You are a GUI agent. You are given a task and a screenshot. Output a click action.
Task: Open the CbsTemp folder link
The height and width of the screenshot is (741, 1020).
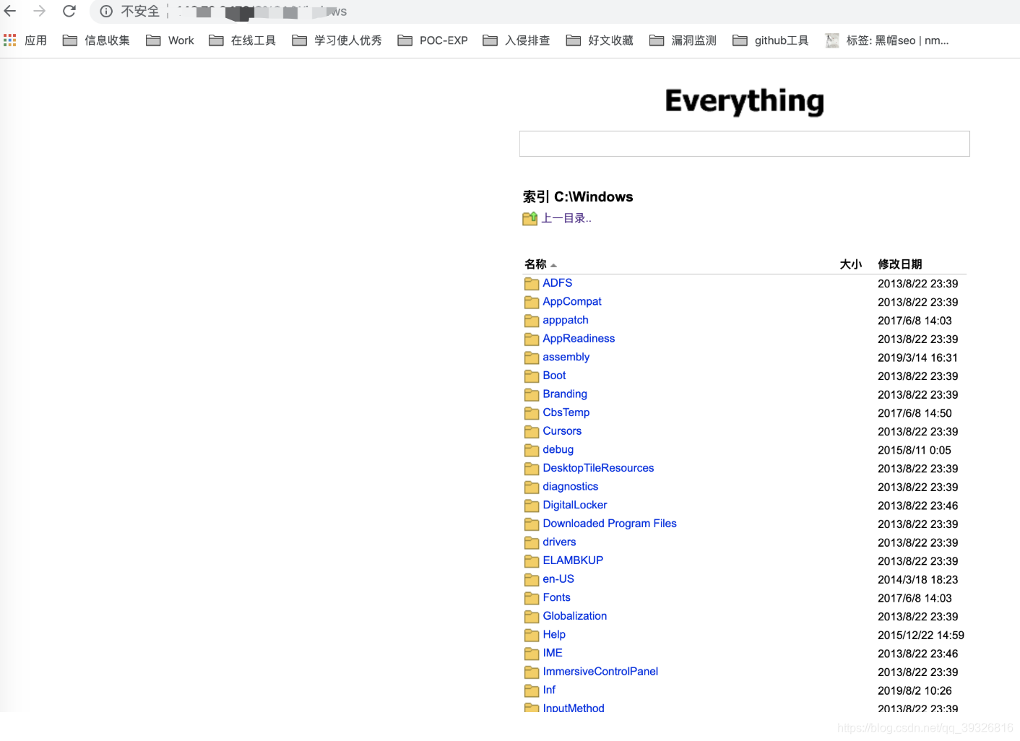[566, 412]
